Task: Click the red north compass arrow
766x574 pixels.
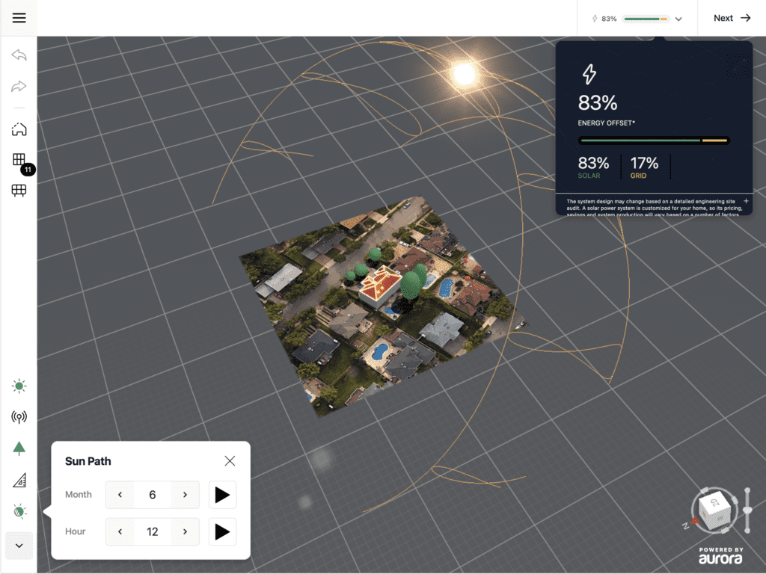Action: point(694,521)
